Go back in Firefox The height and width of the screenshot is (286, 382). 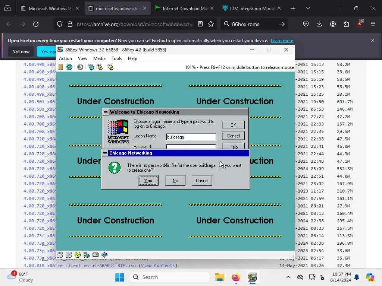pos(9,24)
